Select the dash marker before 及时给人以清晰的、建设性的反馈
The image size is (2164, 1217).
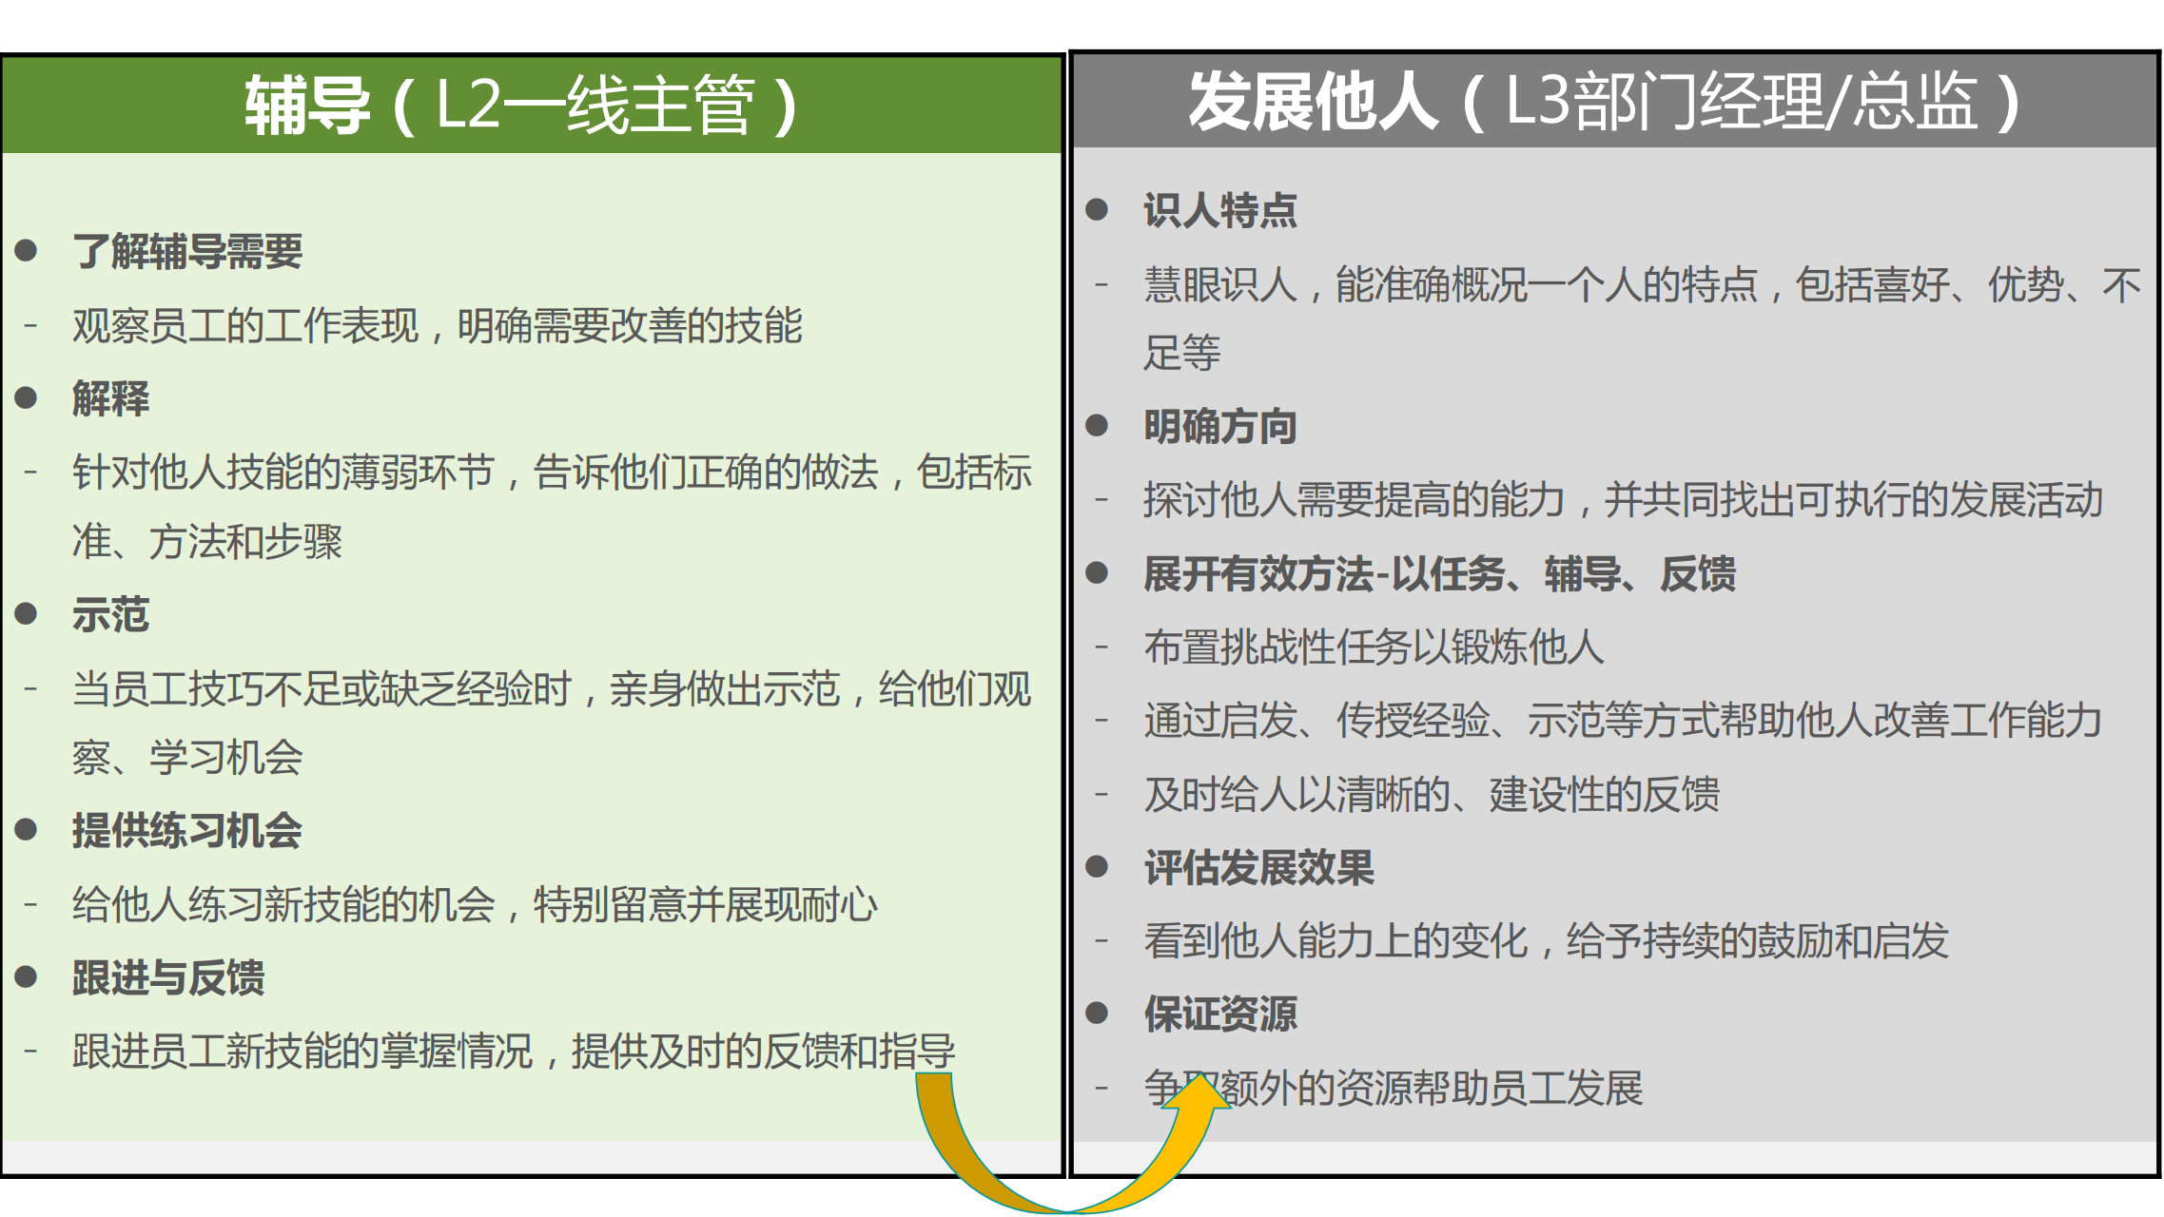click(x=1101, y=796)
